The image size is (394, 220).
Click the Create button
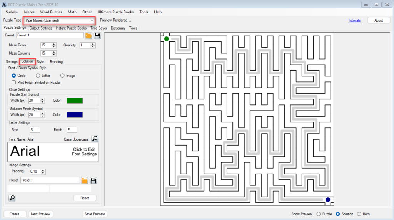pos(15,214)
